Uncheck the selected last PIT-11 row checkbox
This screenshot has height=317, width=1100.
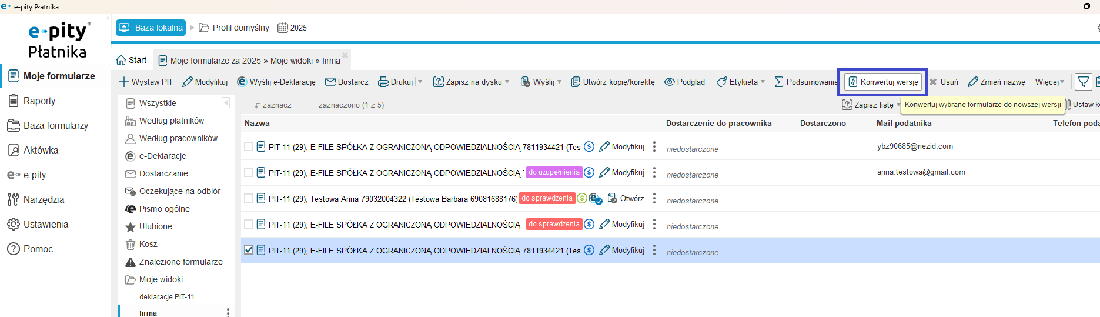(x=249, y=250)
